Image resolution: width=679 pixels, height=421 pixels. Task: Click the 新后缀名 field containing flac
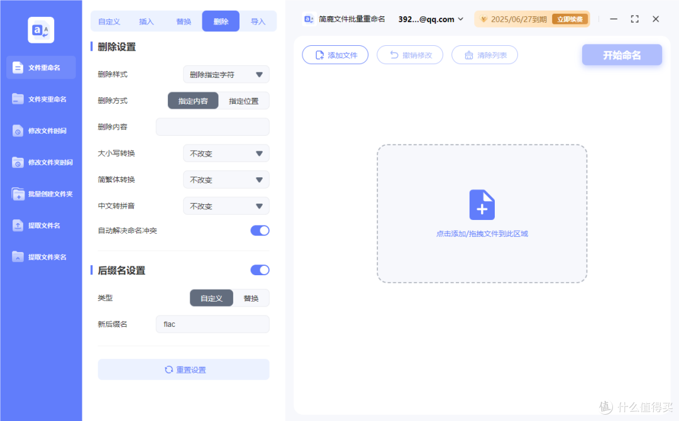point(213,324)
